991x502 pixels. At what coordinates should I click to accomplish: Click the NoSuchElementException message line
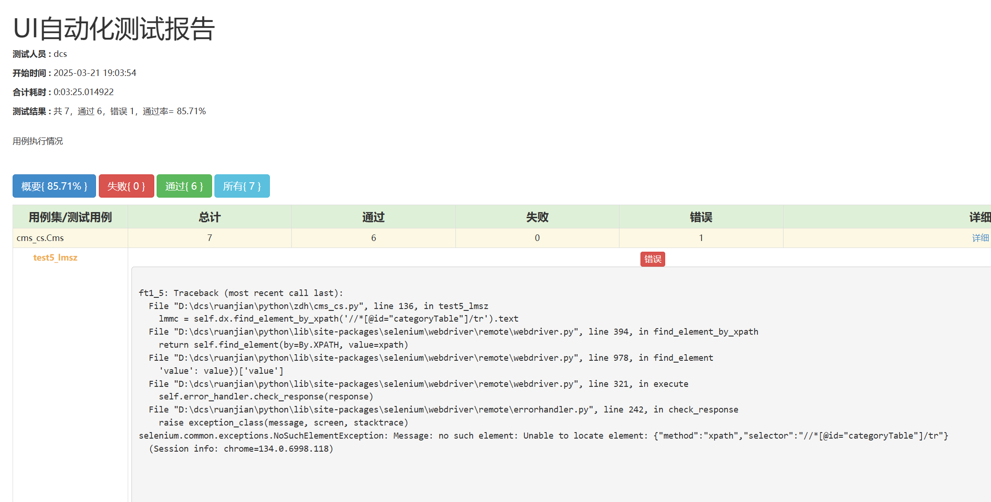click(x=544, y=436)
